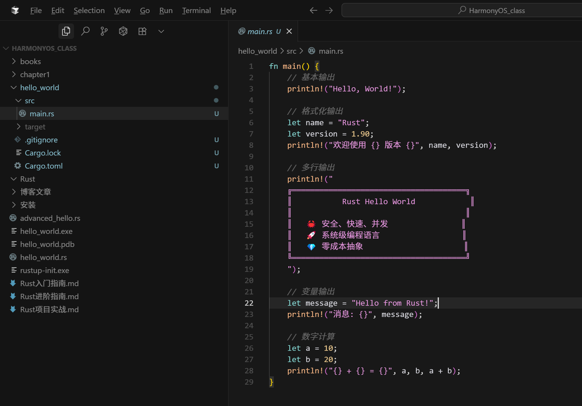Open the cube-shaped activity bar icon

point(123,31)
